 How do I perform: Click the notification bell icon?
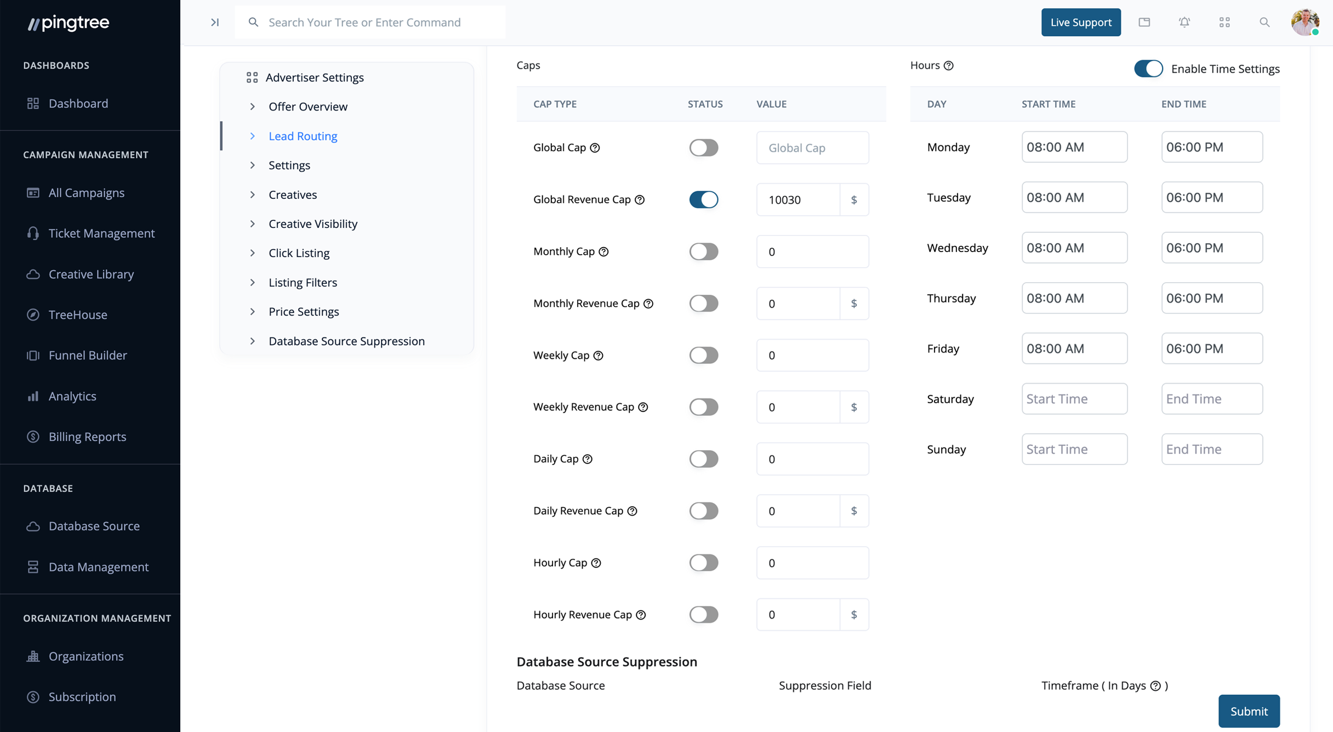(x=1184, y=22)
